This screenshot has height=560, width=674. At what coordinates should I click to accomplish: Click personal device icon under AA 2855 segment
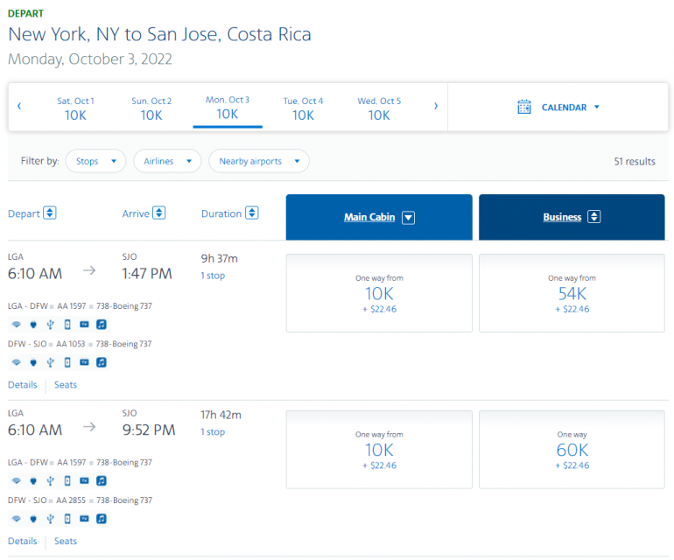(67, 518)
